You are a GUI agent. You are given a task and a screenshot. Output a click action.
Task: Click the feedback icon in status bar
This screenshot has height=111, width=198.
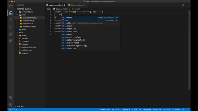[183, 109]
